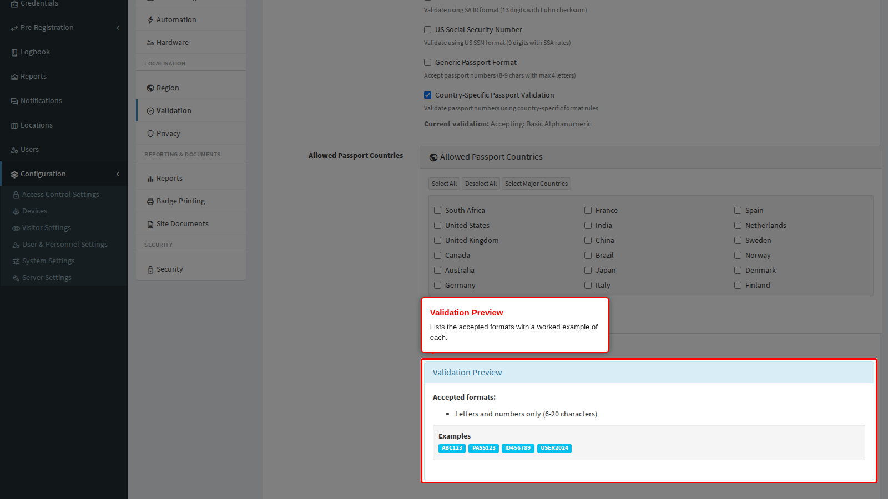This screenshot has width=888, height=499.
Task: Select the Netherlands checkbox
Action: 738,226
